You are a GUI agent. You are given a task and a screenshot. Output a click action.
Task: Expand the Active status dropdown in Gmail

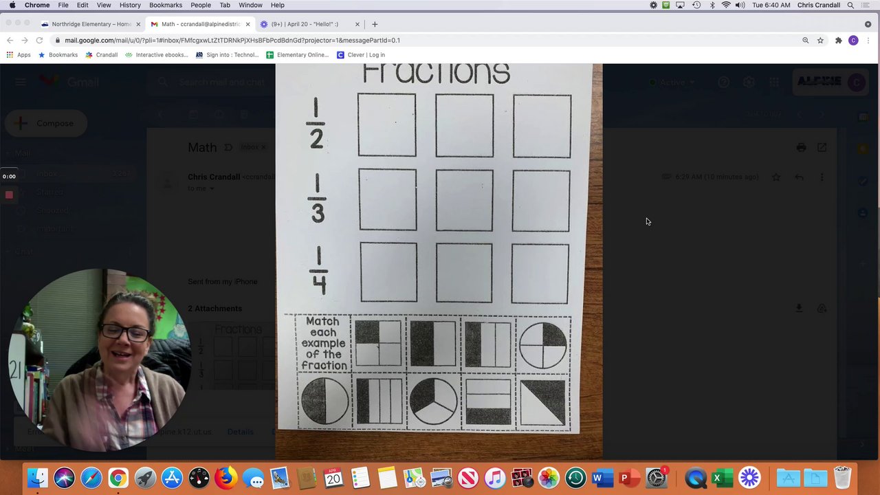(672, 82)
